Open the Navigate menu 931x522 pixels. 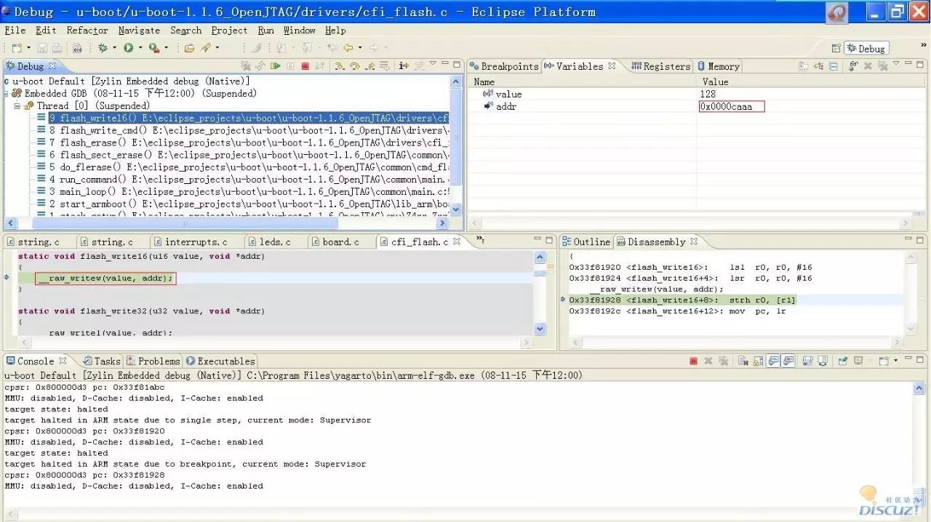point(139,31)
